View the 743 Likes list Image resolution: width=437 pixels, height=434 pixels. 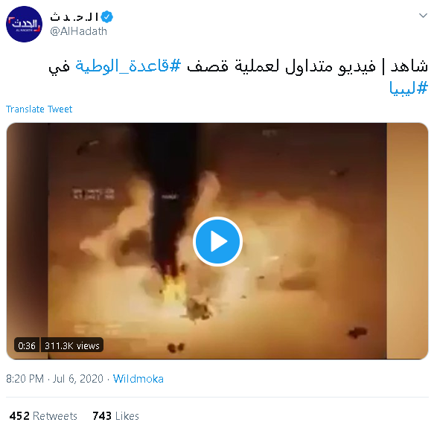[x=115, y=416]
